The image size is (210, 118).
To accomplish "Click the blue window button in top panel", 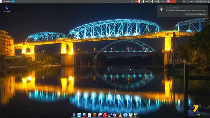I will coord(13,2).
